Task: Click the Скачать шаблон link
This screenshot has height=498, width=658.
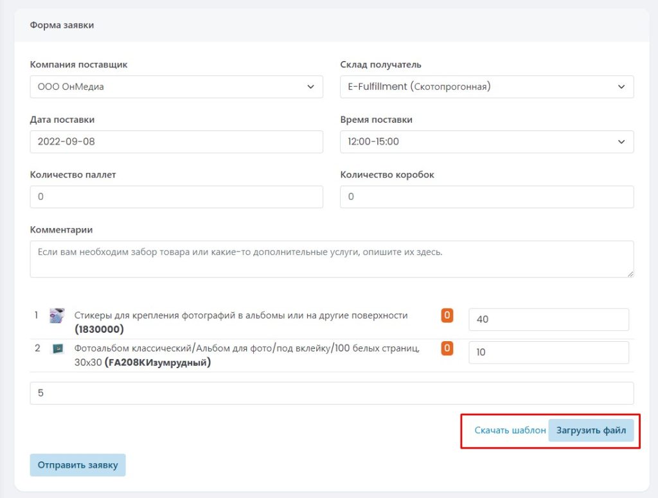Action: pyautogui.click(x=510, y=431)
